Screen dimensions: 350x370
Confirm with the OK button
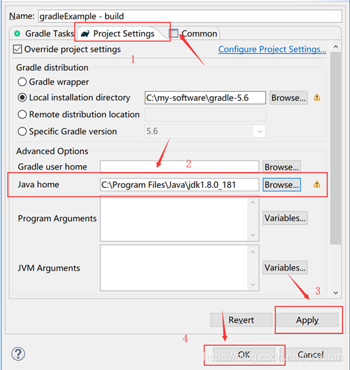244,354
